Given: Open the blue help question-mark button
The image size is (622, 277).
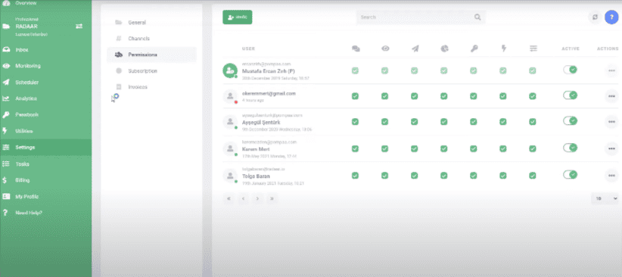Looking at the screenshot, I should coord(611,17).
